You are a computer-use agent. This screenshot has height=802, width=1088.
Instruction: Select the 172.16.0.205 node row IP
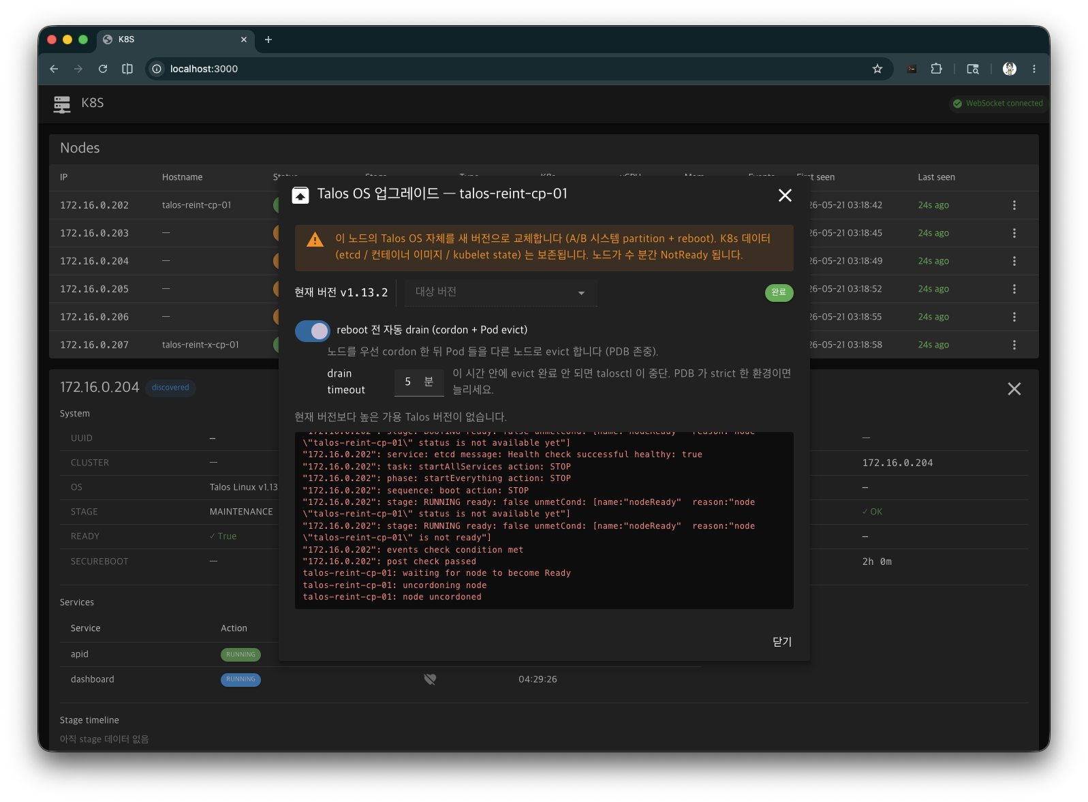pyautogui.click(x=95, y=289)
